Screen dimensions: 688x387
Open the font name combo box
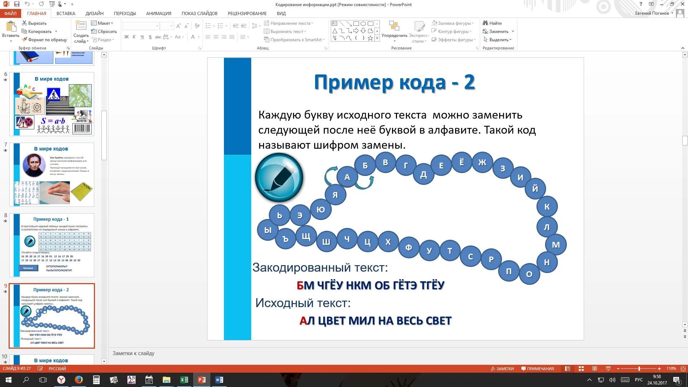tap(141, 26)
